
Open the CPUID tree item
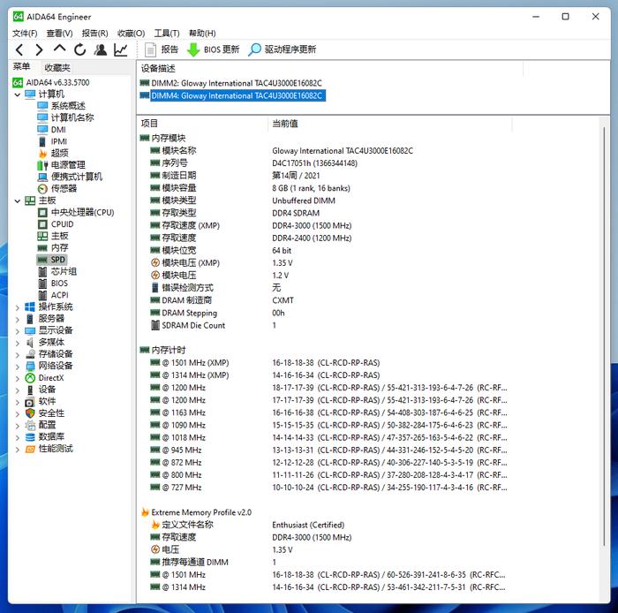pos(56,224)
